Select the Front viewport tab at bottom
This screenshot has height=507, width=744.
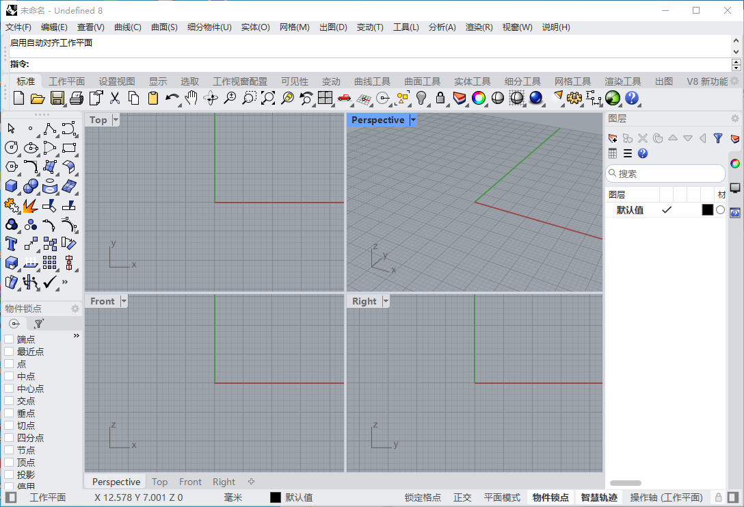coord(190,482)
